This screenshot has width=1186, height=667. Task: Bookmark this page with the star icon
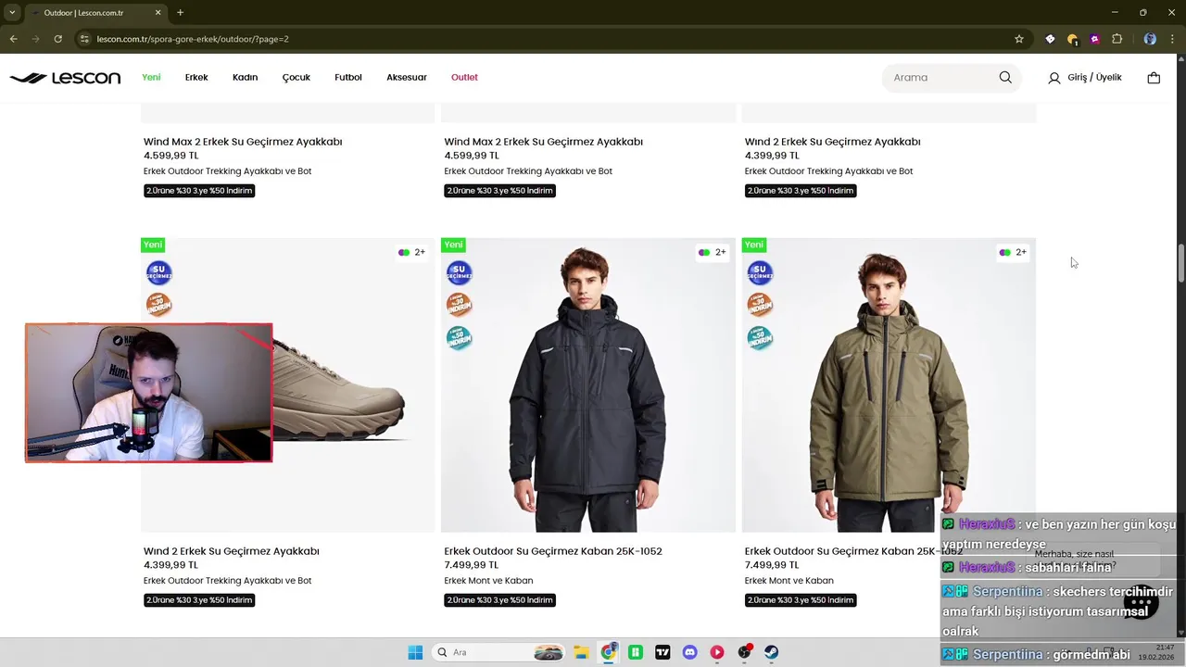point(1019,39)
